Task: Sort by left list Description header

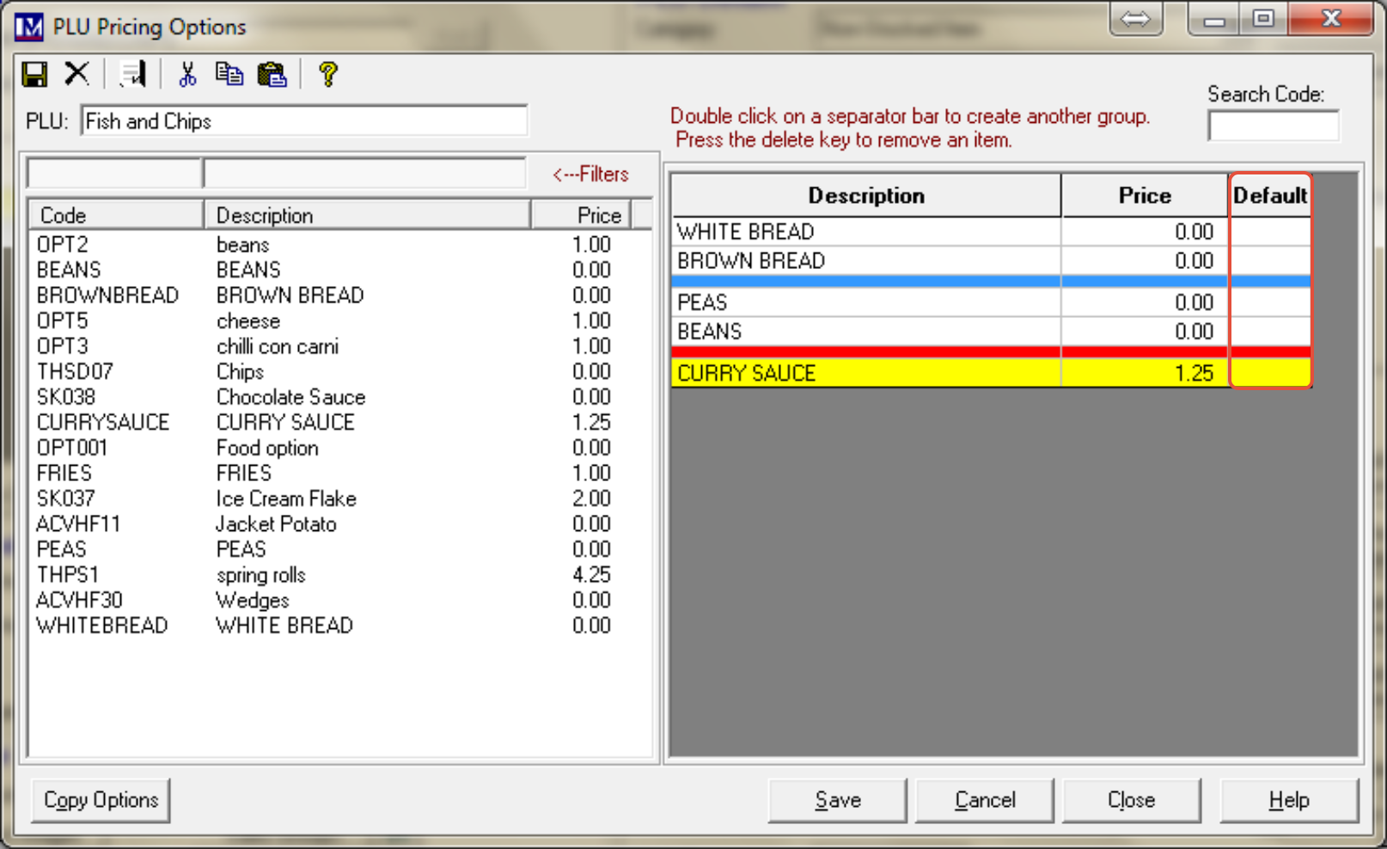Action: [367, 215]
